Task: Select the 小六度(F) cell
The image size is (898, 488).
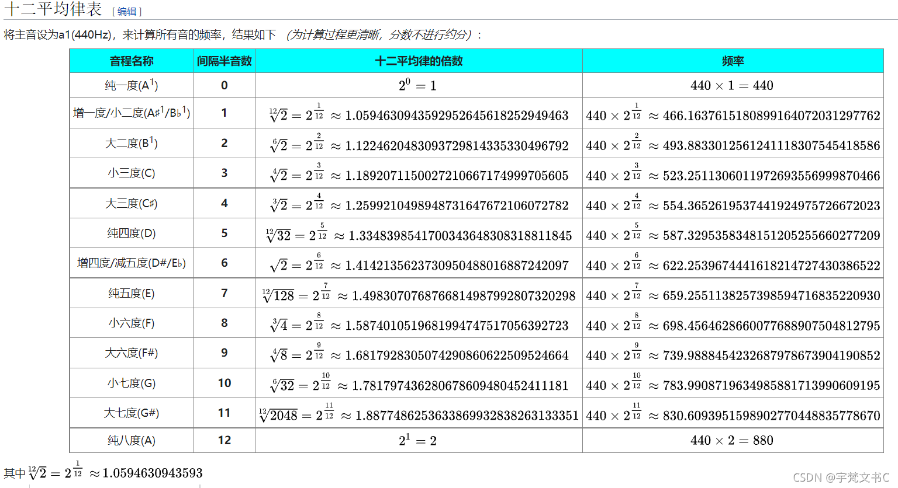Action: (132, 323)
